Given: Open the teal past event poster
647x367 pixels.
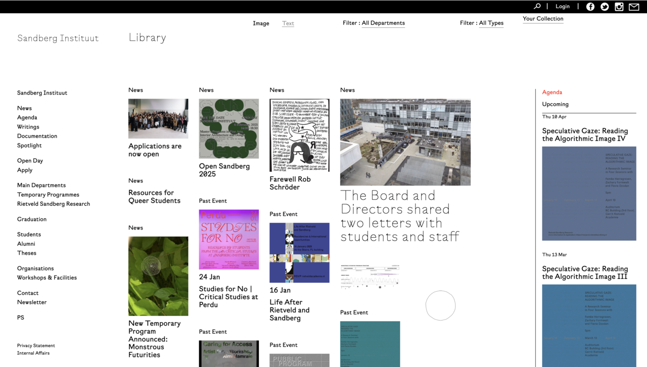Looking at the screenshot, I should pos(370,344).
